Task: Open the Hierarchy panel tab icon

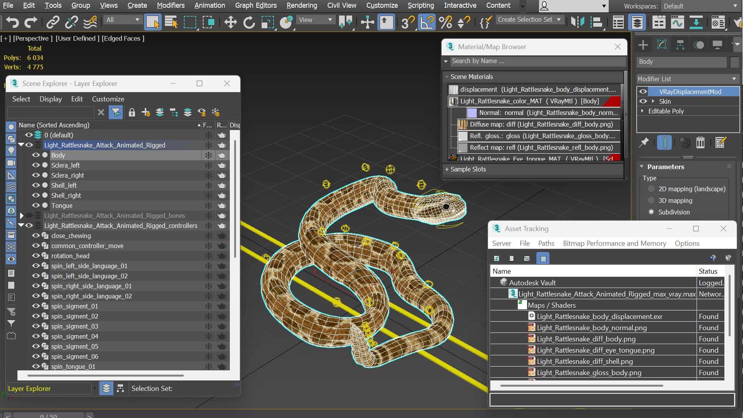Action: point(680,45)
